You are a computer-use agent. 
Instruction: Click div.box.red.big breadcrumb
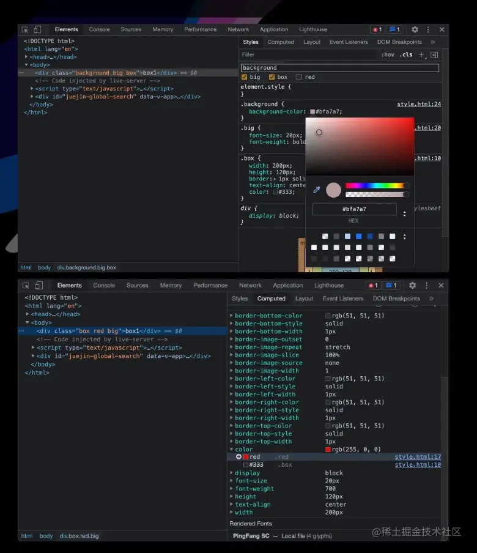point(79,536)
